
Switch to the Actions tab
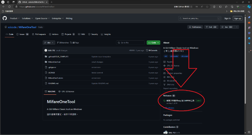click(x=54, y=34)
